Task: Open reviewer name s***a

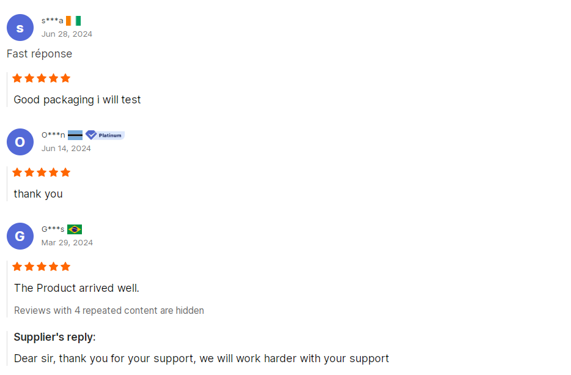Action: tap(53, 21)
